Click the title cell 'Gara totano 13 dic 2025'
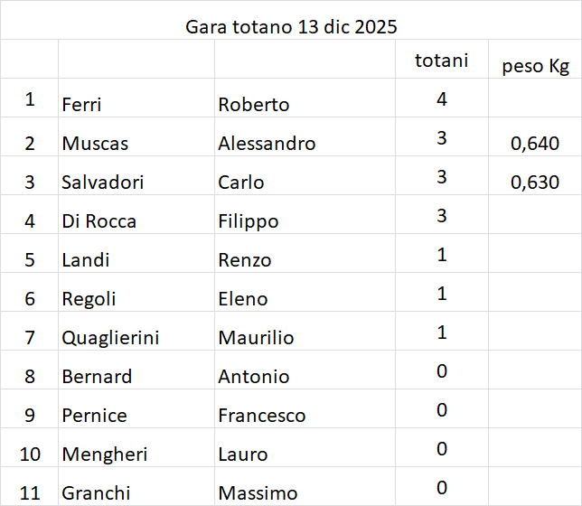 point(291,26)
